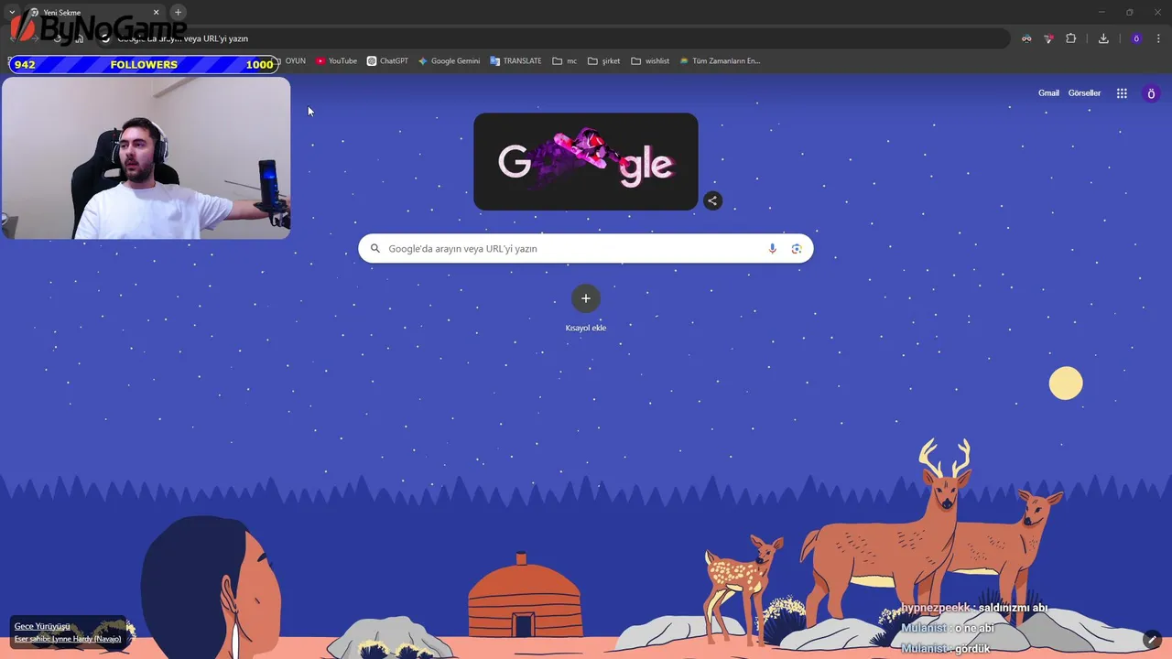1172x659 pixels.
Task: Open the Chrome three-dot menu
Action: tap(1158, 38)
